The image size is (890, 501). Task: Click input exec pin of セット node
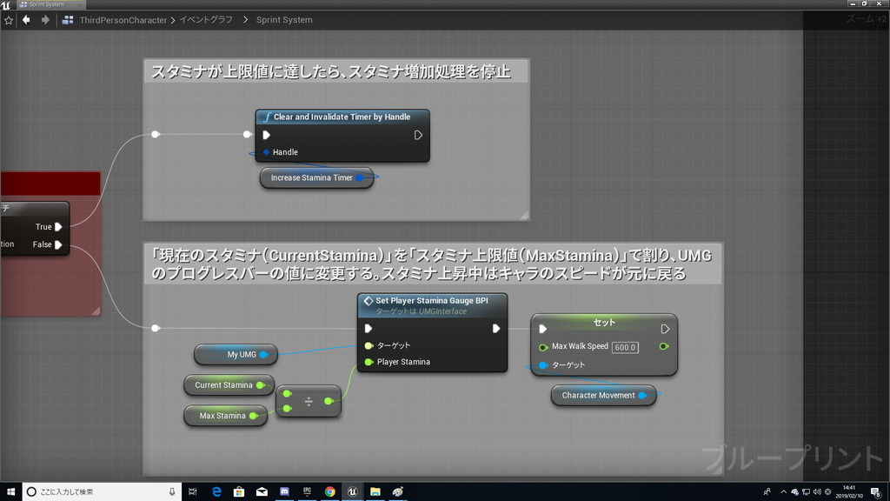[x=542, y=329]
